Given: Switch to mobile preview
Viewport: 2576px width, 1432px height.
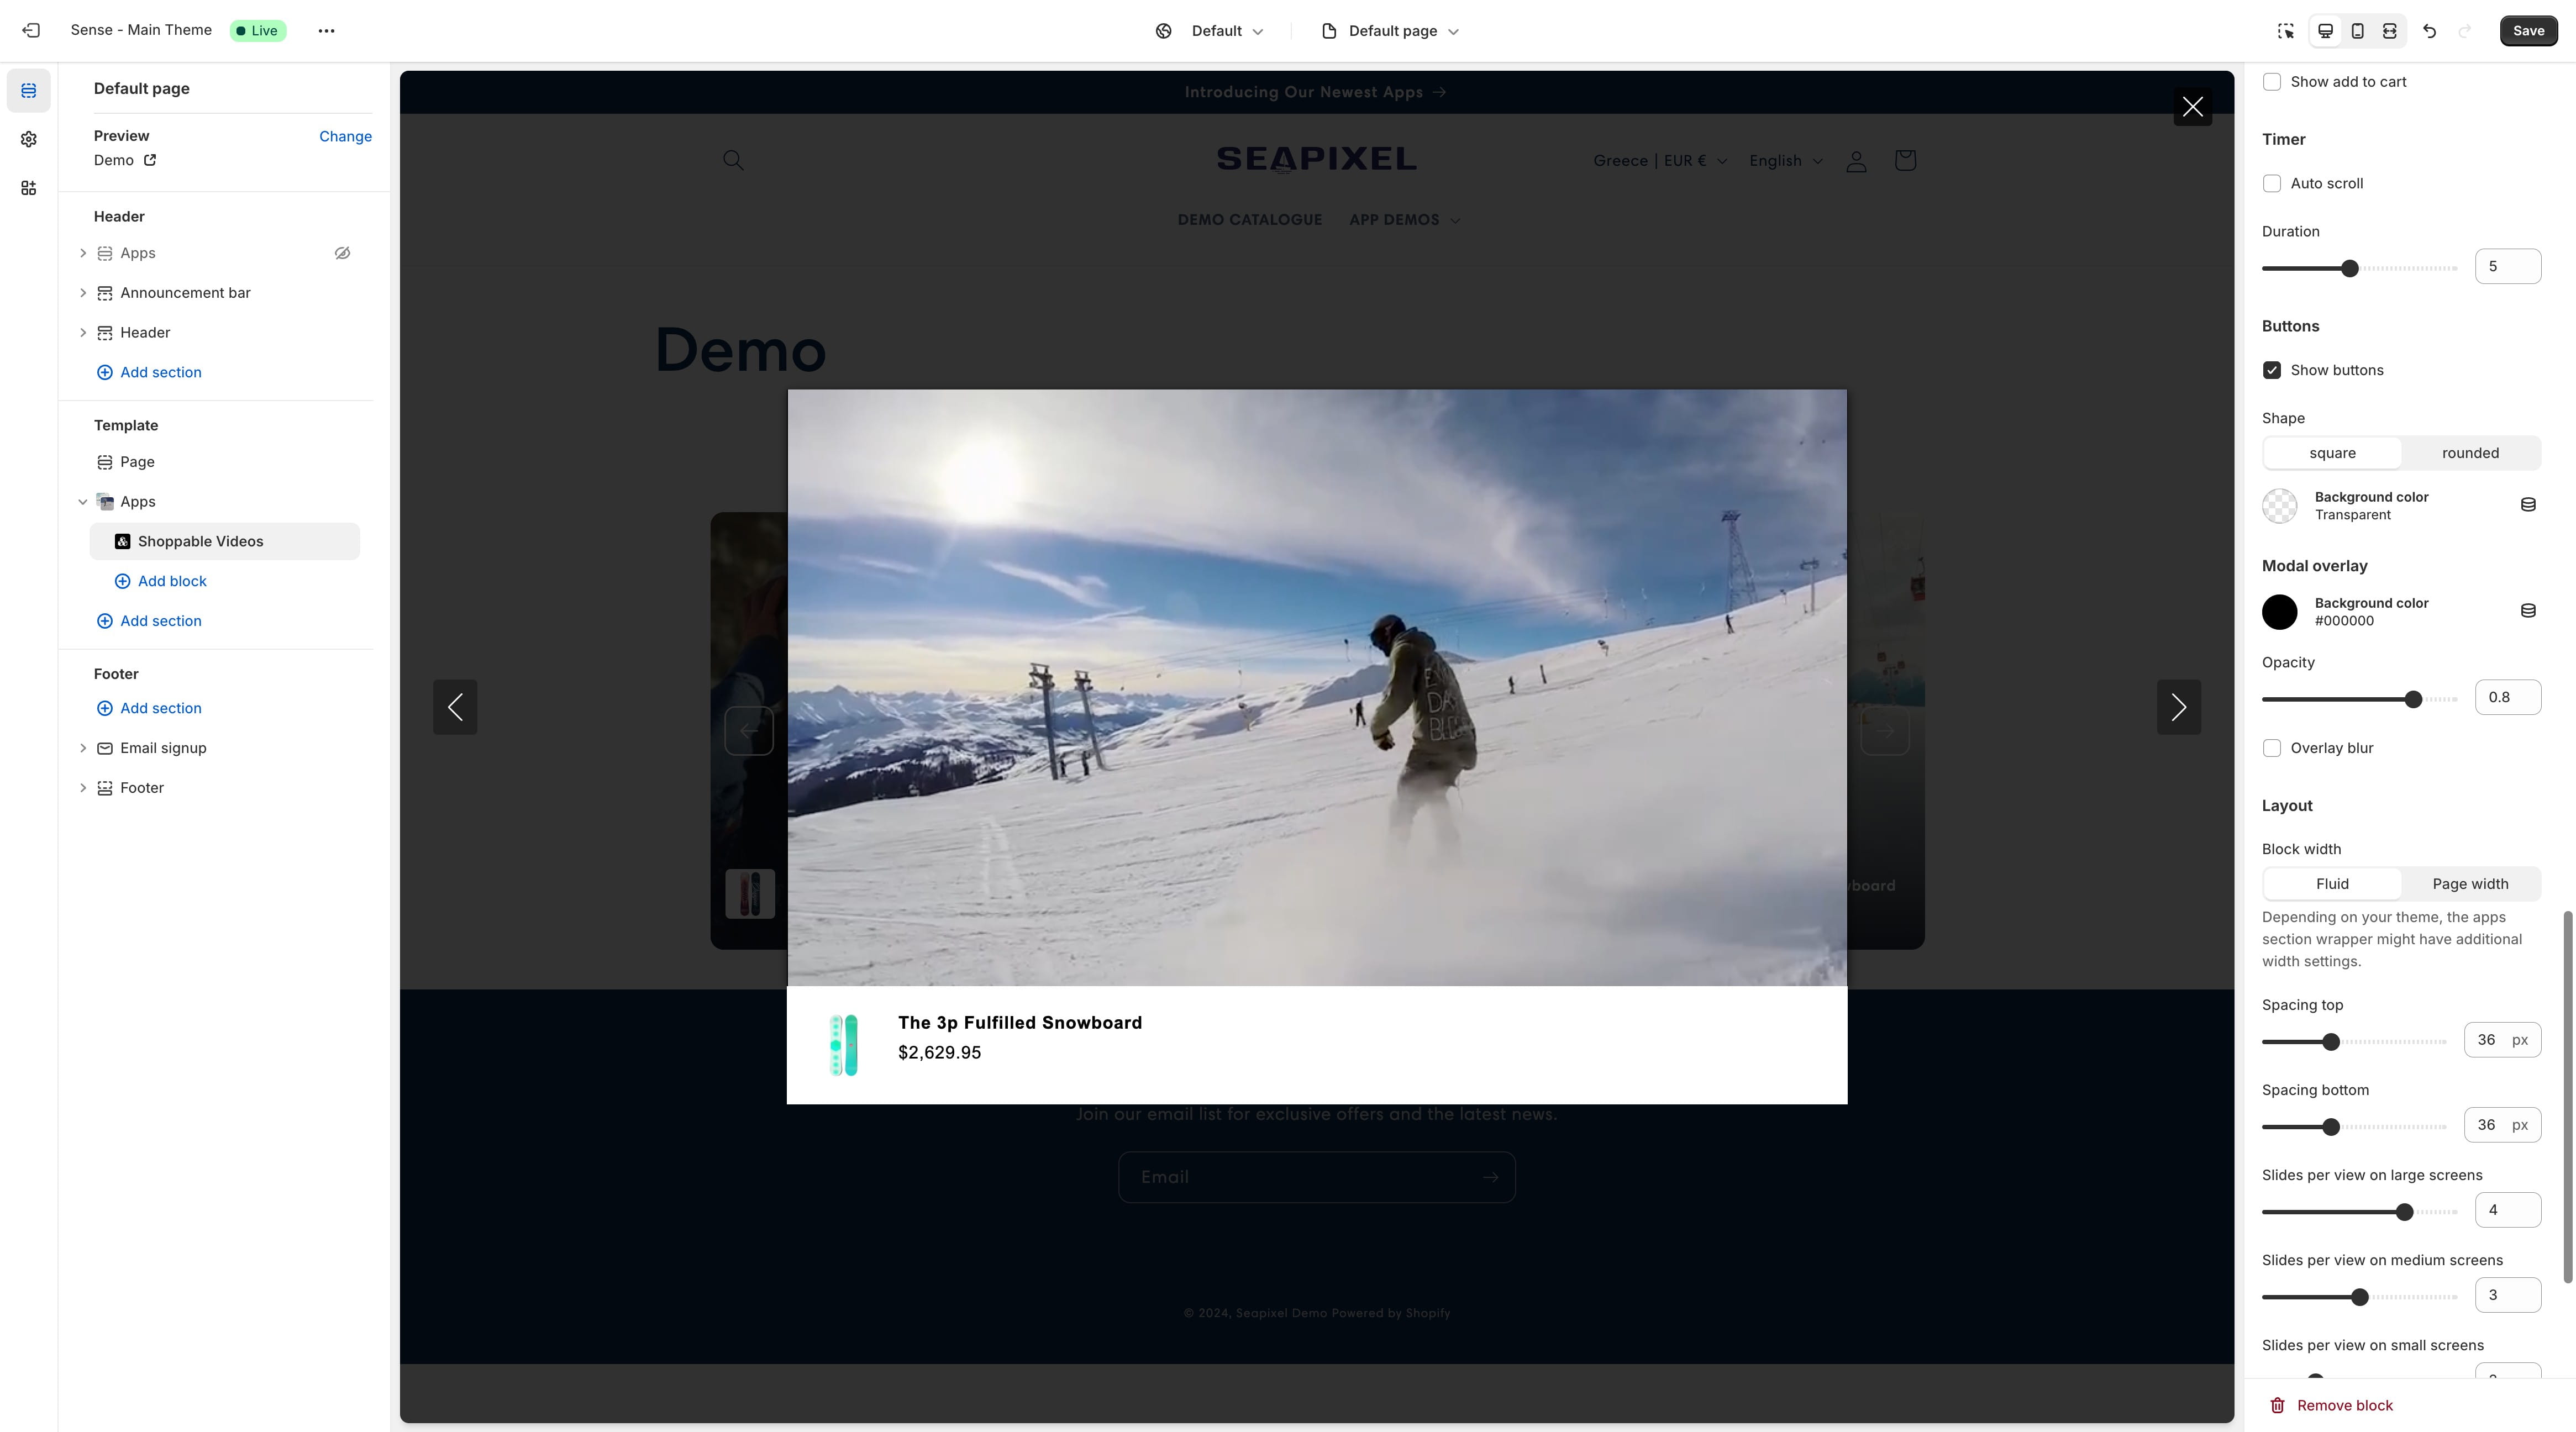Looking at the screenshot, I should (2357, 30).
